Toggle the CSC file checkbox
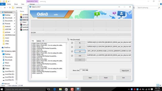This screenshot has height=91, width=162. pos(72,56)
